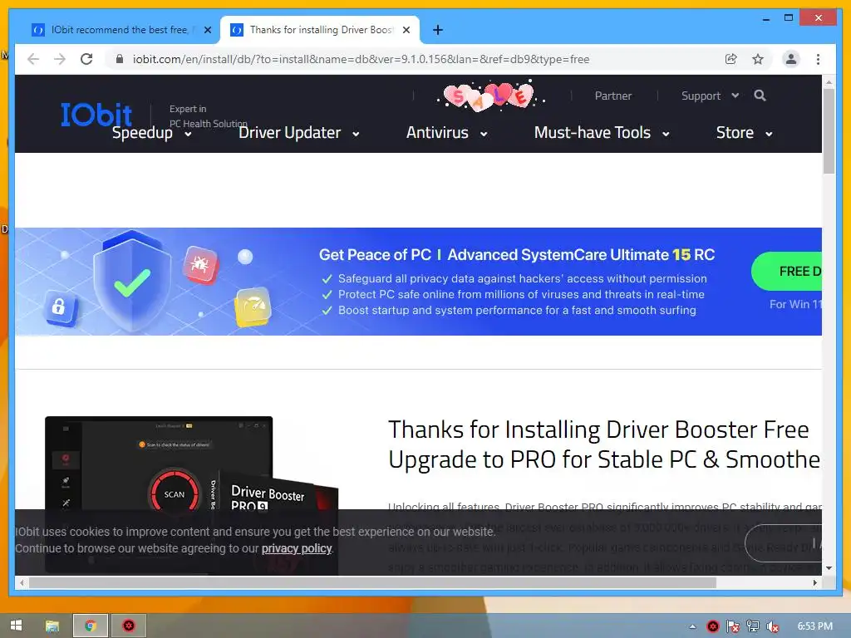Viewport: 851px width, 638px height.
Task: Click scroll left arrow on horizontal scrollbar
Action: 22,582
